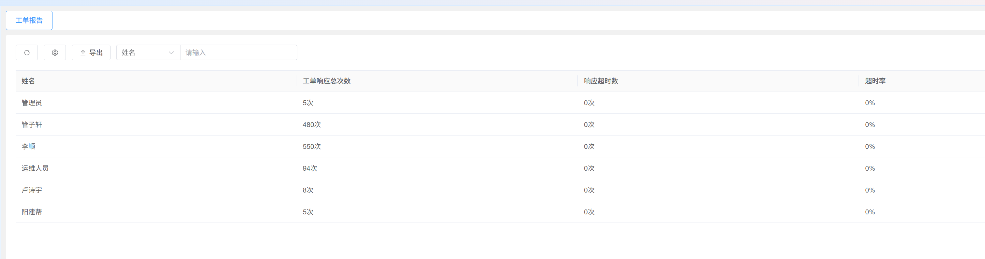Select the 阳建帮 name cell

click(x=32, y=212)
